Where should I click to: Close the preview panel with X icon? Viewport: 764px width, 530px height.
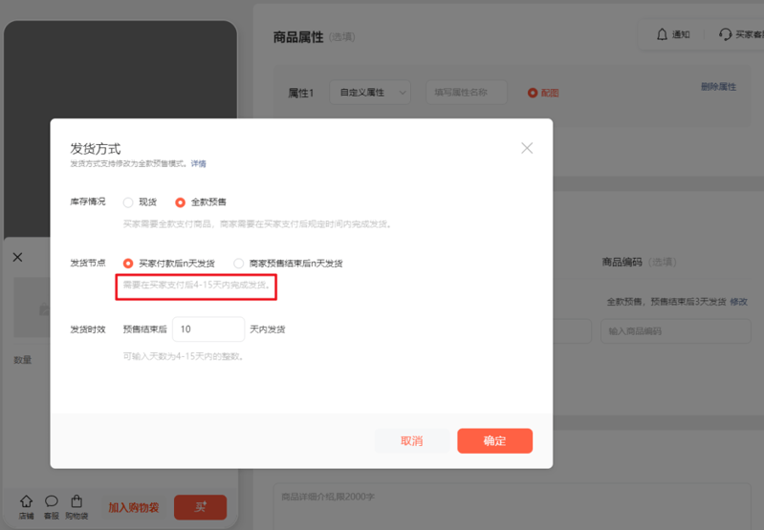tap(17, 257)
